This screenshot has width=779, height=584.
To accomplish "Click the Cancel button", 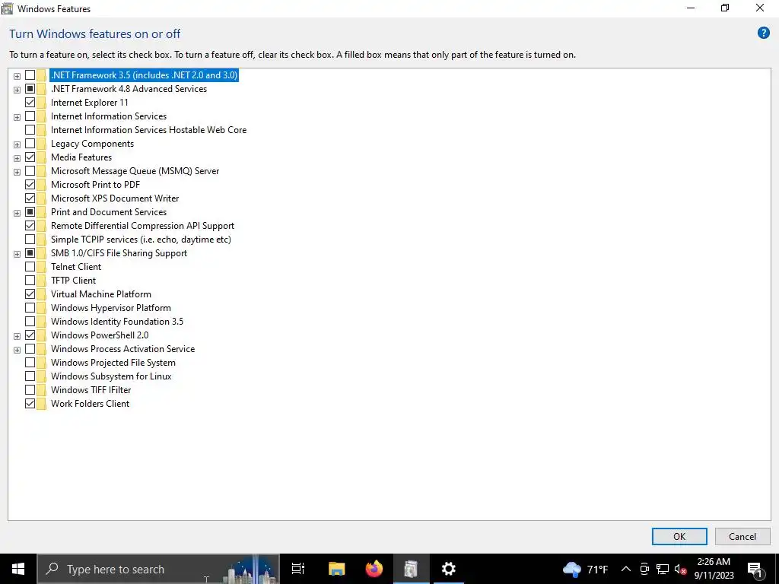I will pyautogui.click(x=742, y=536).
